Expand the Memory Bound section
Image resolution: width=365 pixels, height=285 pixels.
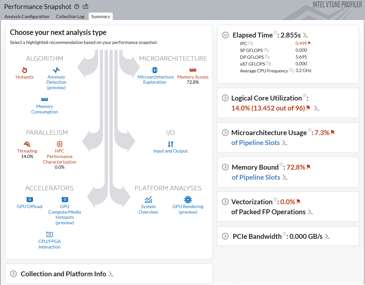pos(225,167)
